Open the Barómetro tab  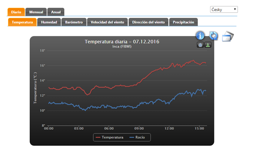pos(74,22)
